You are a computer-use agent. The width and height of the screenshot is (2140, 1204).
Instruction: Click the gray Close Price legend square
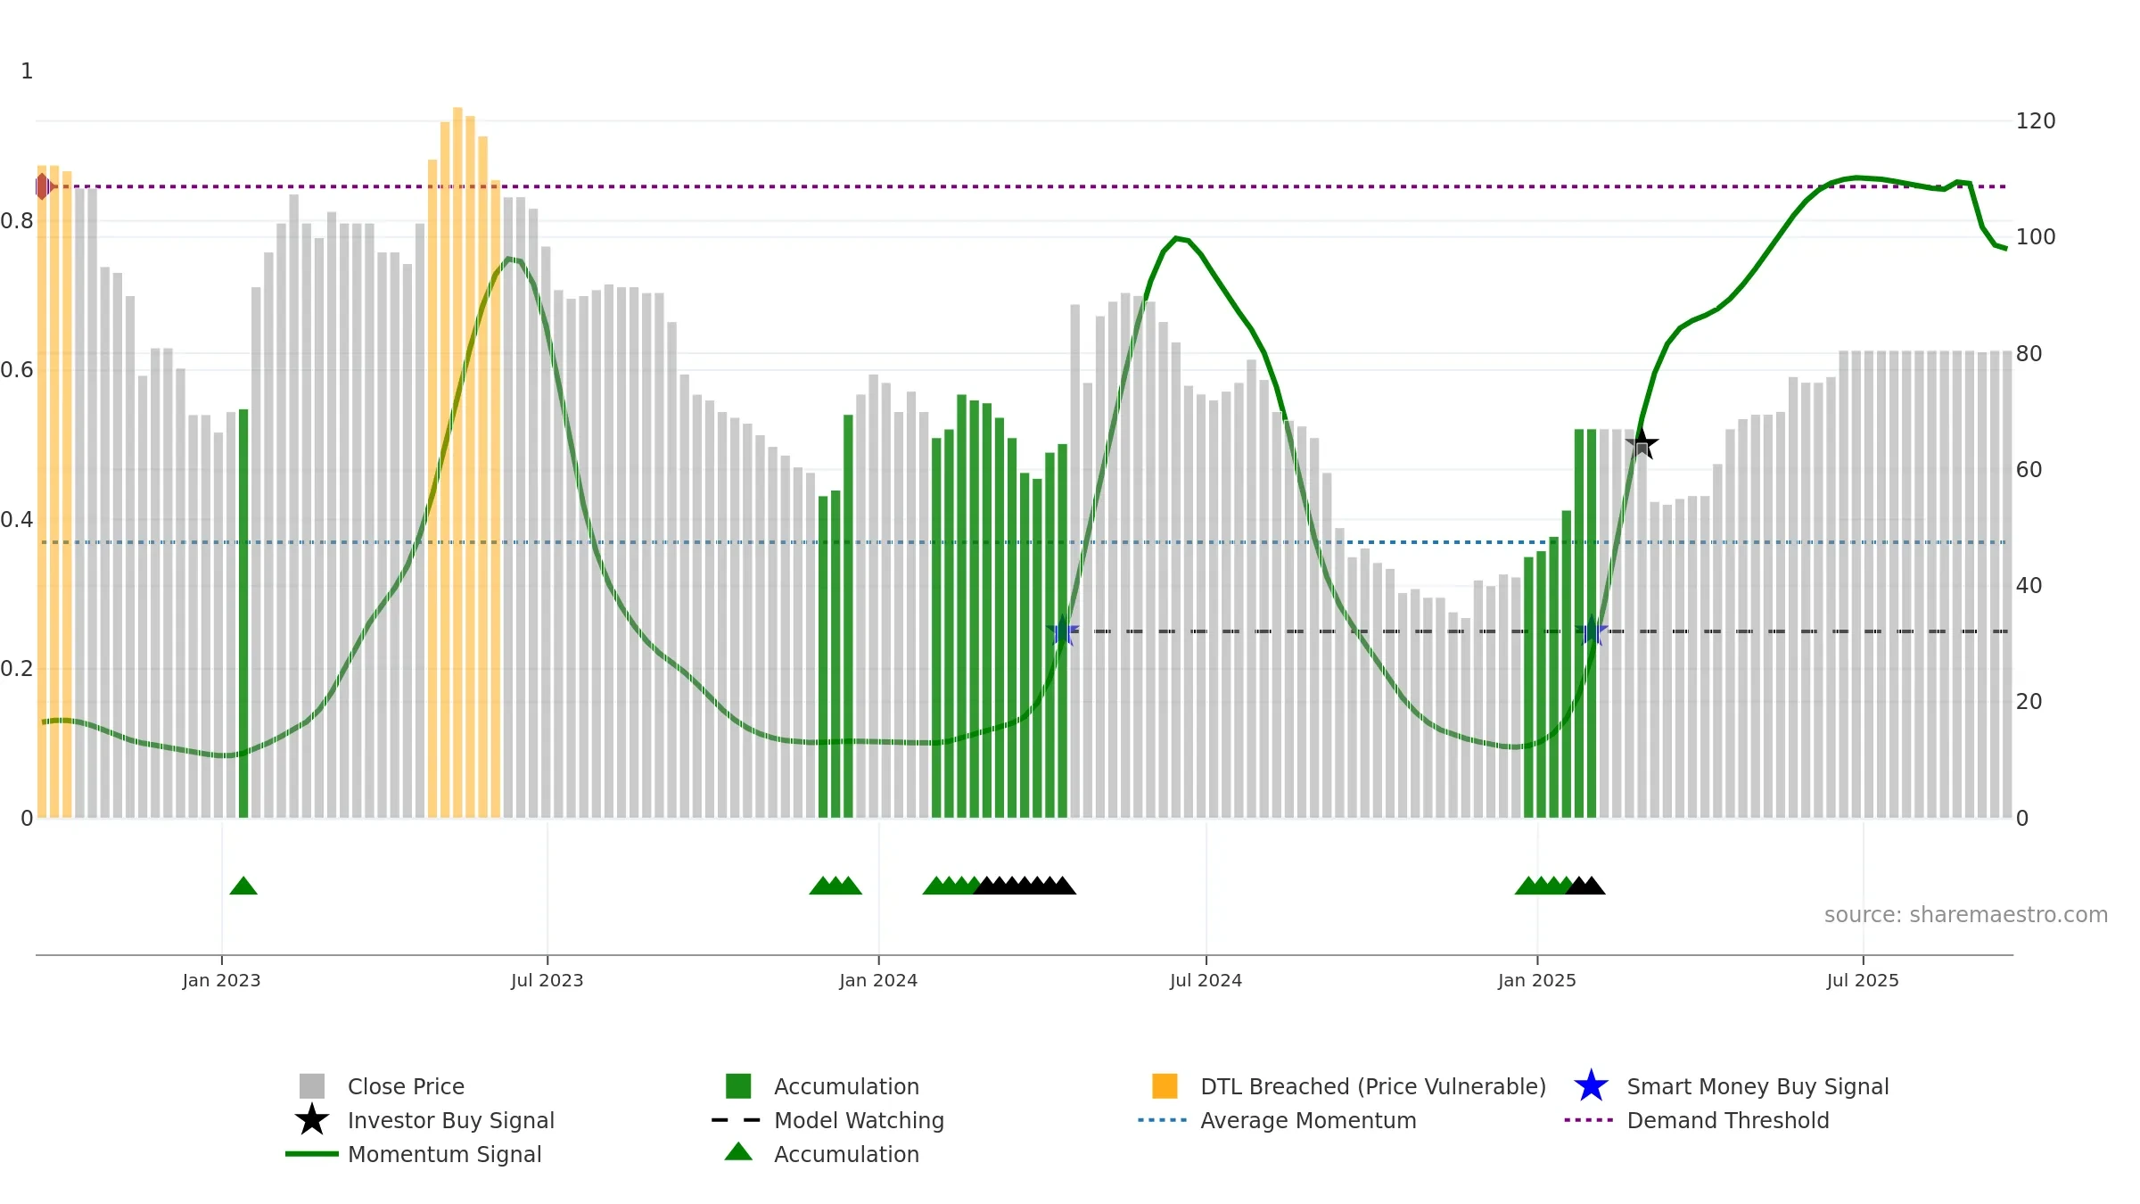[x=312, y=1086]
